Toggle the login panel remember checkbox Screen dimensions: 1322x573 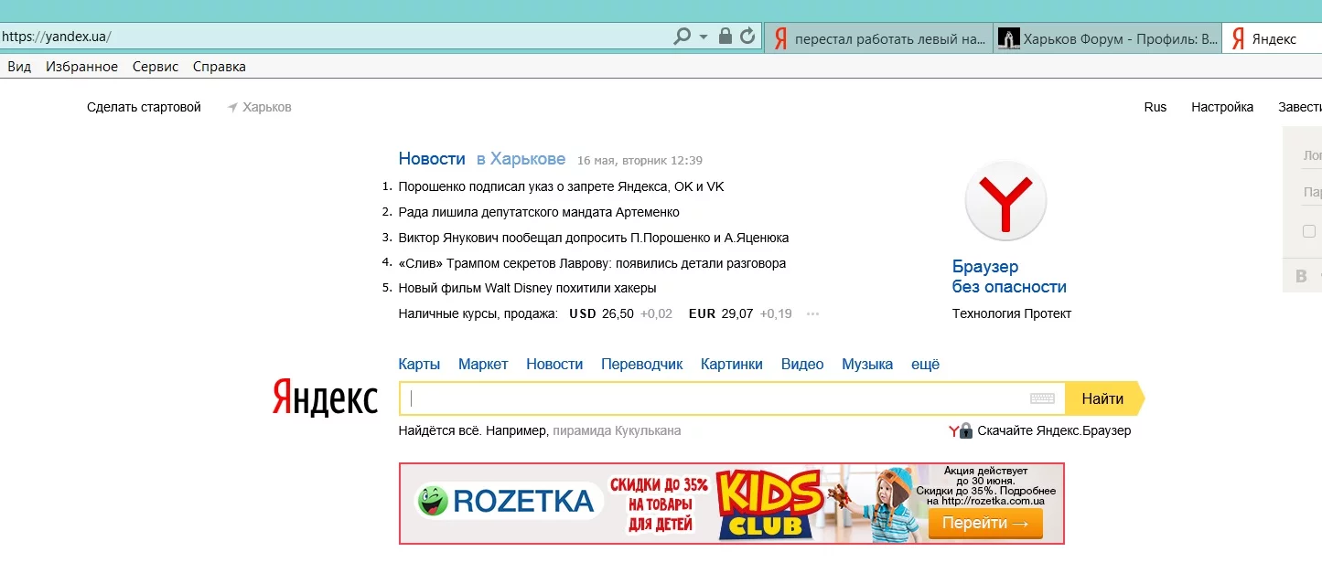pos(1309,231)
